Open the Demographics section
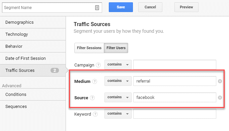Viewport: 229px width, 131px height. tap(33, 22)
